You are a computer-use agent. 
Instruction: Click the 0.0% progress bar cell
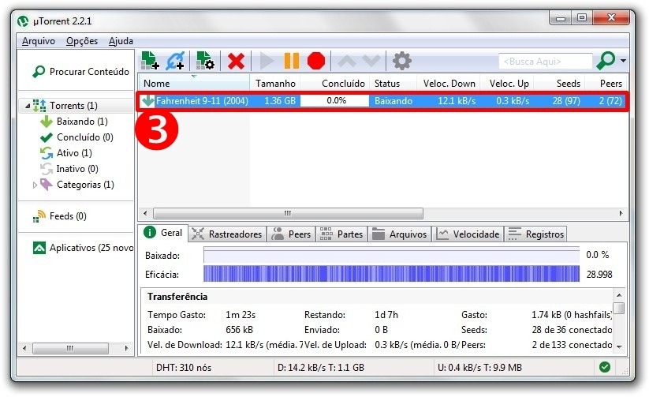click(x=334, y=101)
